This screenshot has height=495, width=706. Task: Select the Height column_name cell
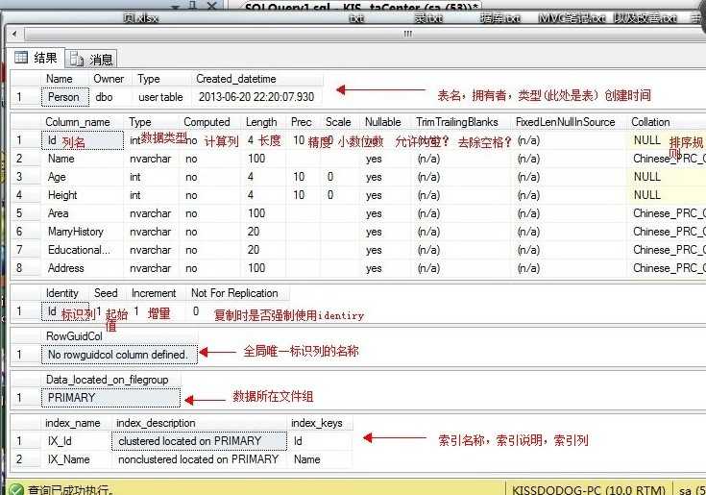pos(83,195)
